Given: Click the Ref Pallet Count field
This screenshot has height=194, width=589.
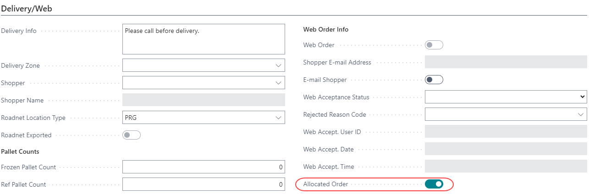Looking at the screenshot, I should click(204, 184).
